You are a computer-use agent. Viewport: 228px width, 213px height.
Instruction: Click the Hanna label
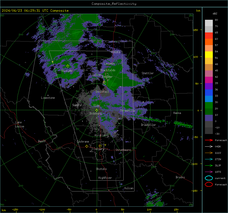point(177,113)
